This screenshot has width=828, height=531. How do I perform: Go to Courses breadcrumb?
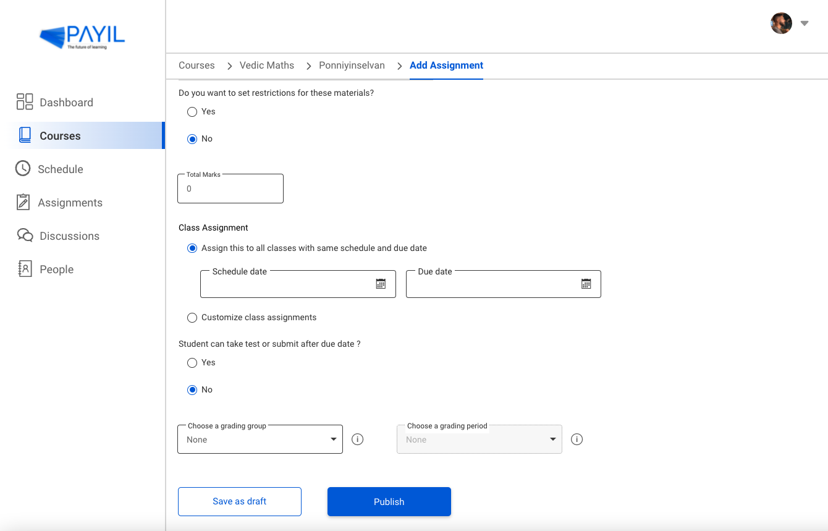tap(196, 66)
